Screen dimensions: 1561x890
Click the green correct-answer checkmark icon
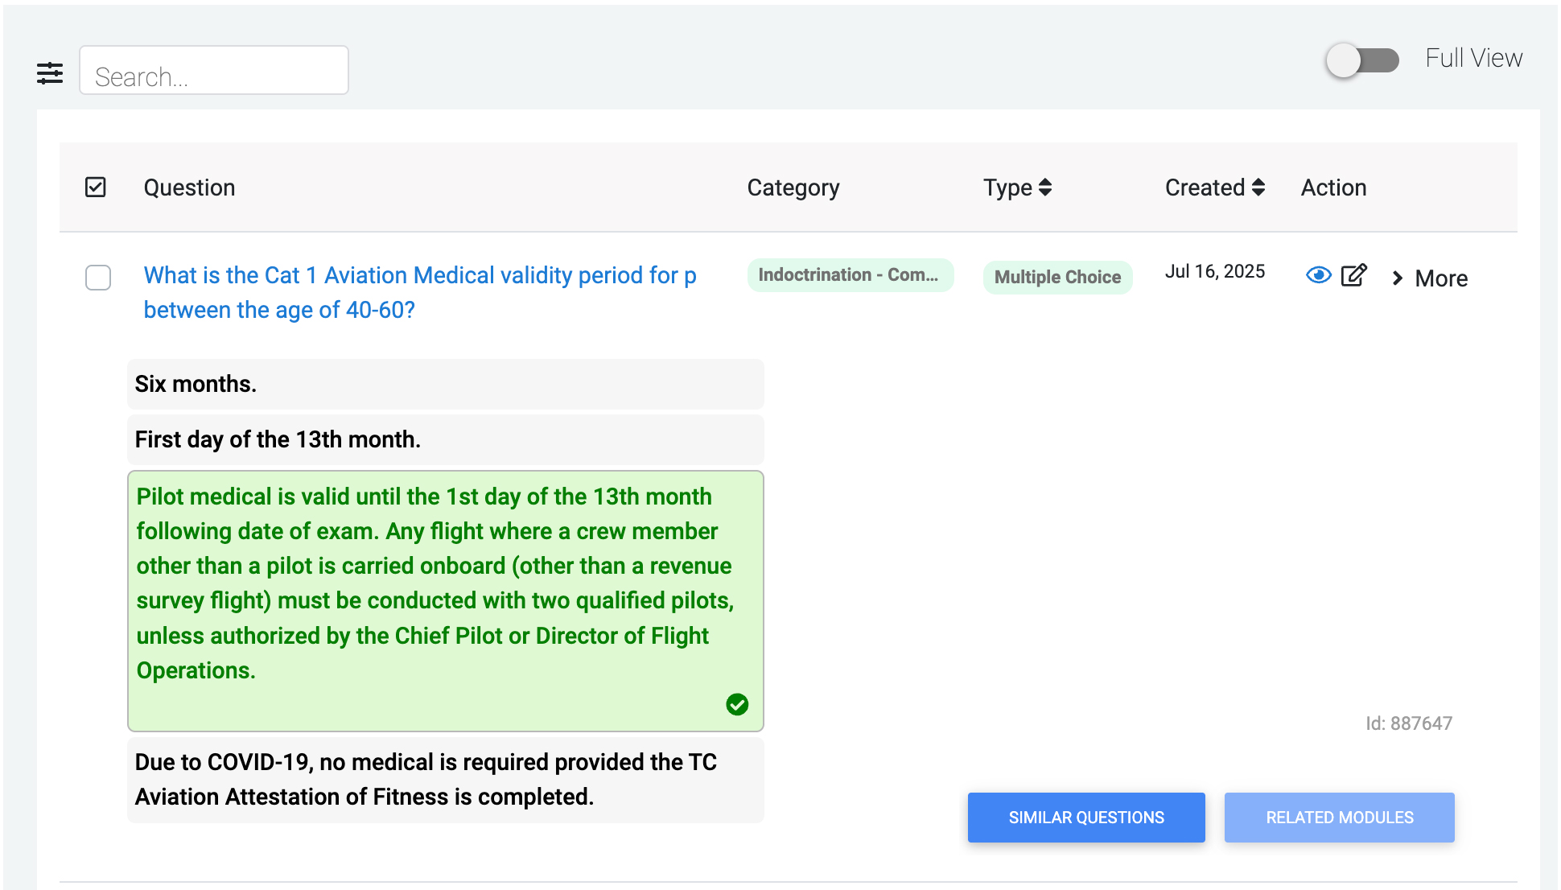(x=737, y=704)
